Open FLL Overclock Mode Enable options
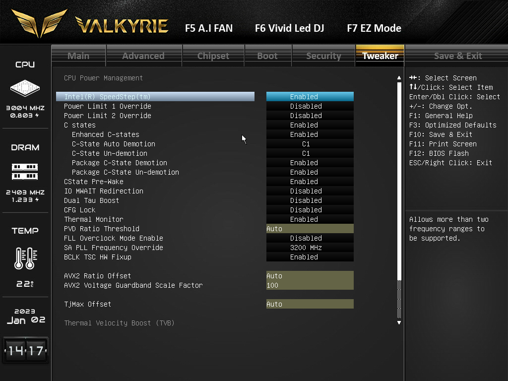508x381 pixels. coord(310,238)
